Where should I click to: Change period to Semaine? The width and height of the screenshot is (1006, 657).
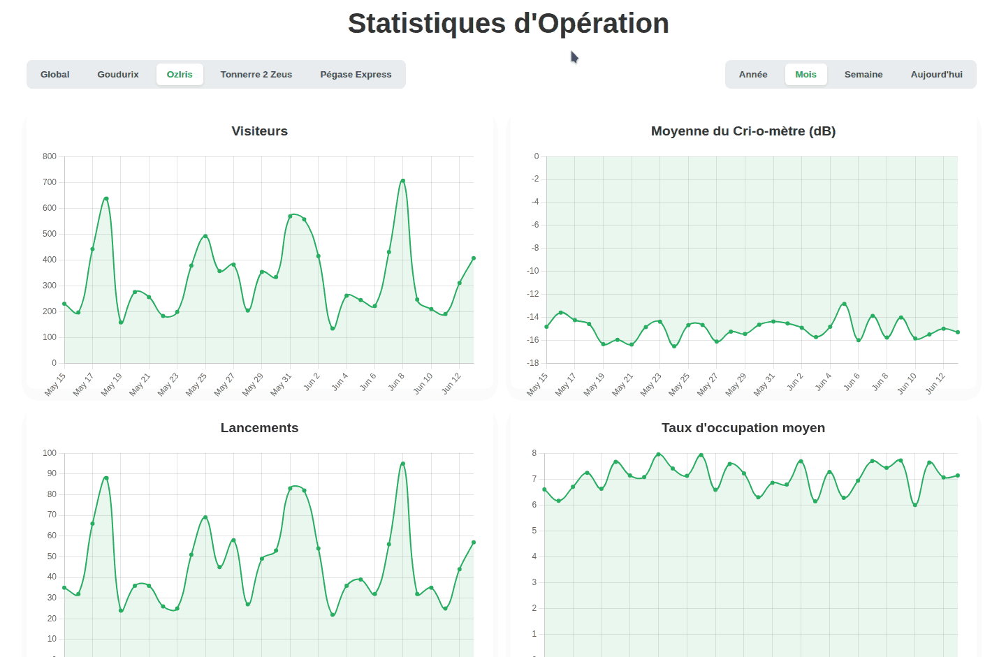pyautogui.click(x=863, y=75)
